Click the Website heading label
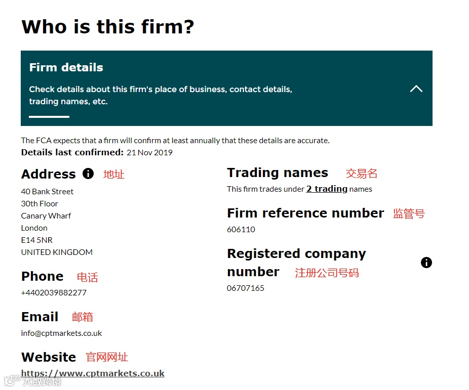 coord(49,357)
